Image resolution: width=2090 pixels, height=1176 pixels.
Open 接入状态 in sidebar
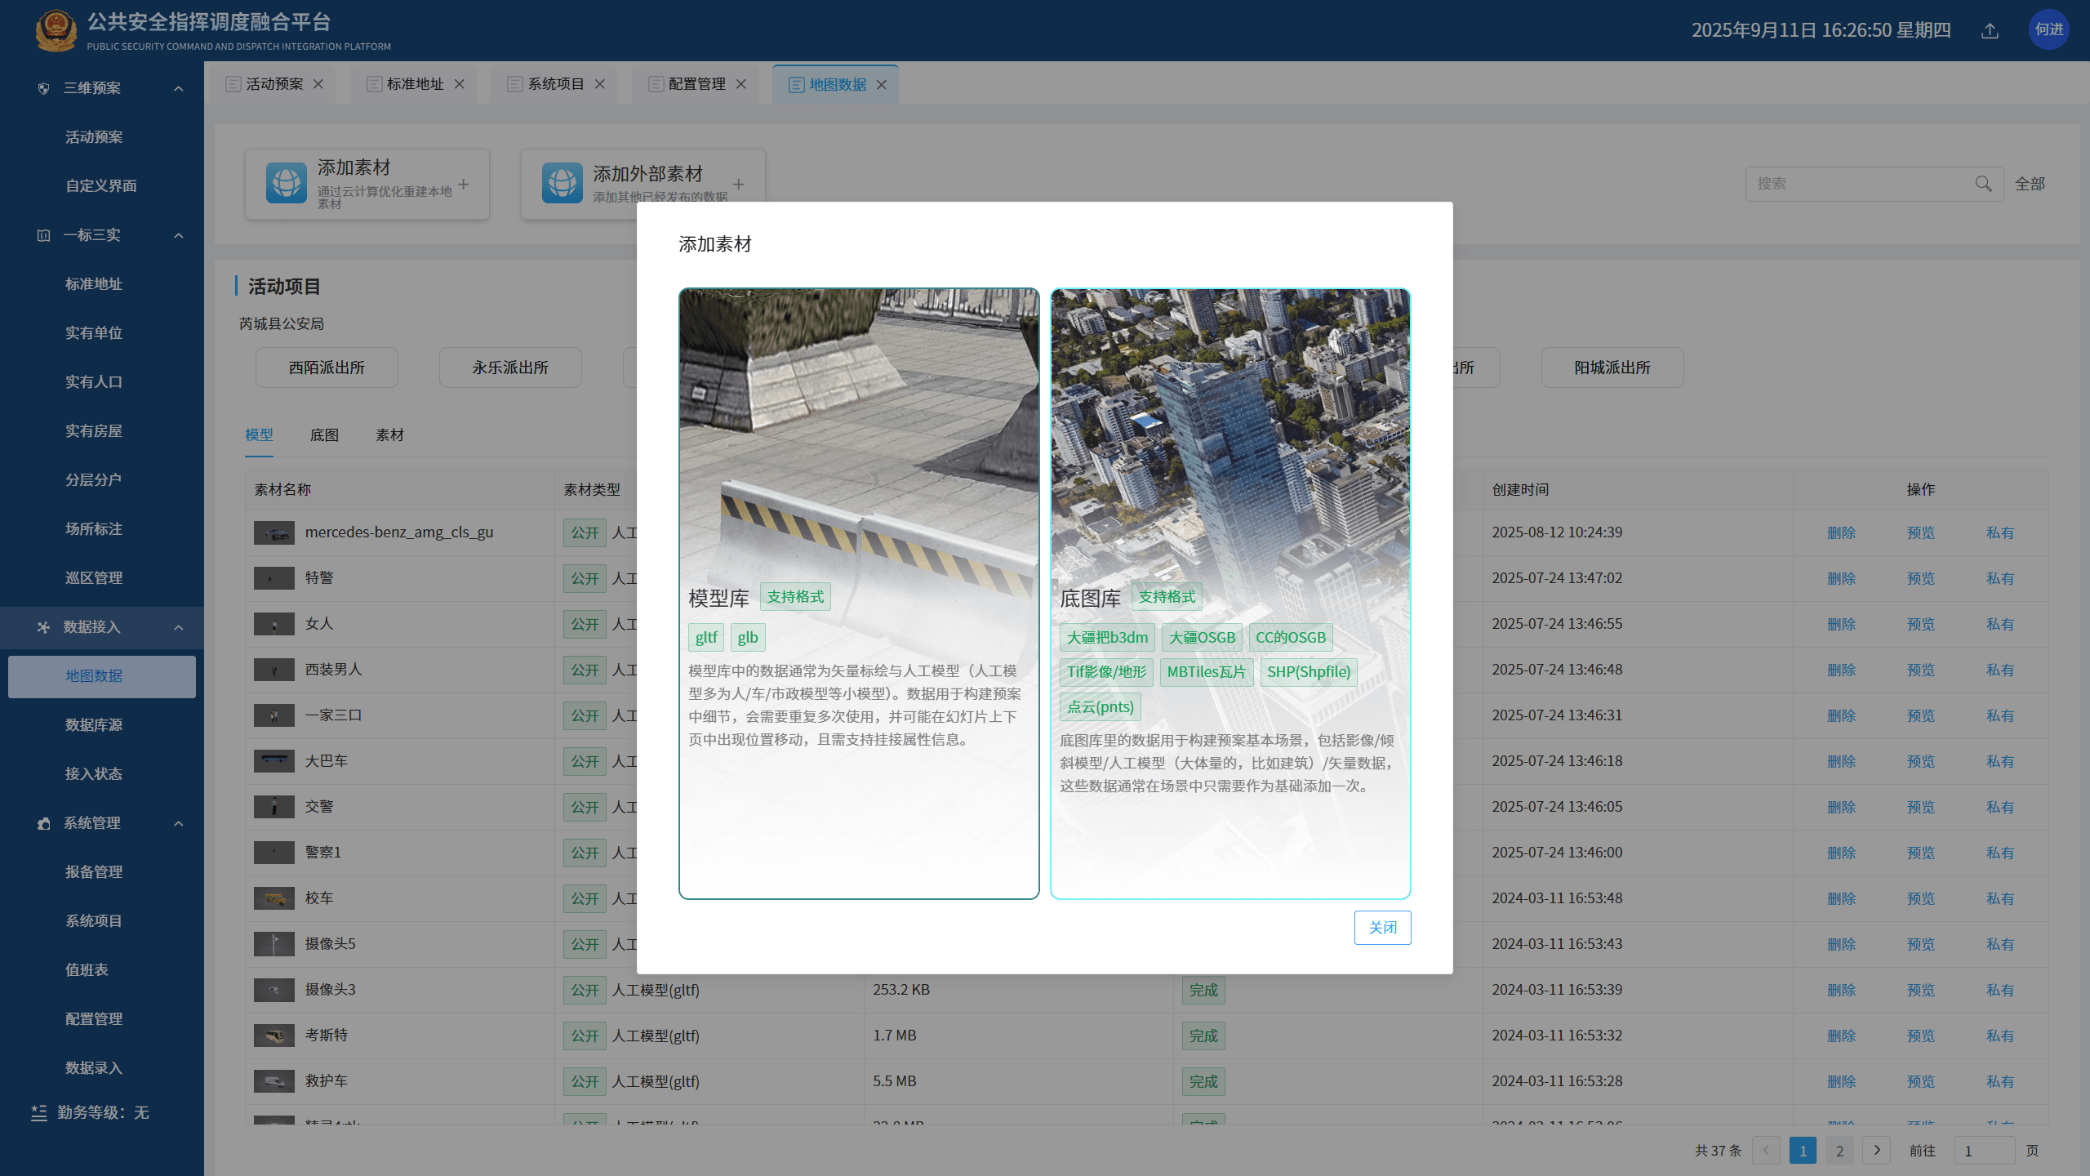click(x=94, y=774)
